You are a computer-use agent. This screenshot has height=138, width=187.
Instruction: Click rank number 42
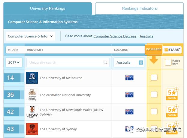pos(10,112)
